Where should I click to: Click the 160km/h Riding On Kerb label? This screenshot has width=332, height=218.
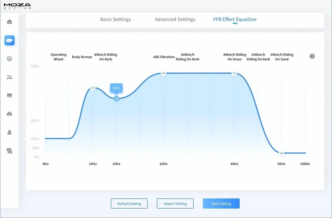(188, 57)
